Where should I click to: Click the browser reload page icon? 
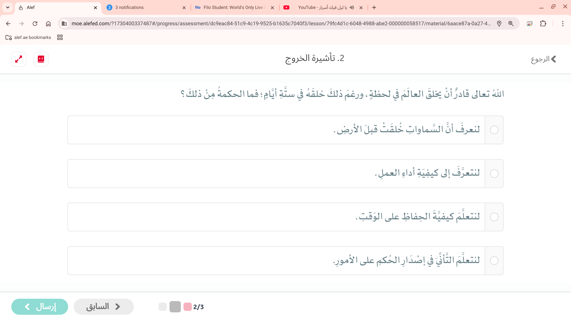(35, 24)
